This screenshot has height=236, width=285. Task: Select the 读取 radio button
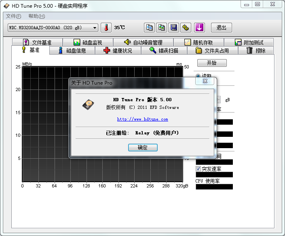click(198, 76)
